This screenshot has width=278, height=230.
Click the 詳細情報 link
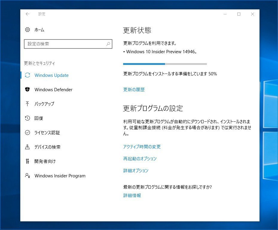click(132, 196)
